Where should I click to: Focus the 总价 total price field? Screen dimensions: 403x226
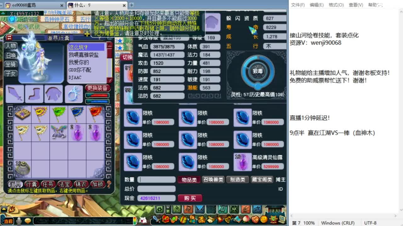point(156,189)
